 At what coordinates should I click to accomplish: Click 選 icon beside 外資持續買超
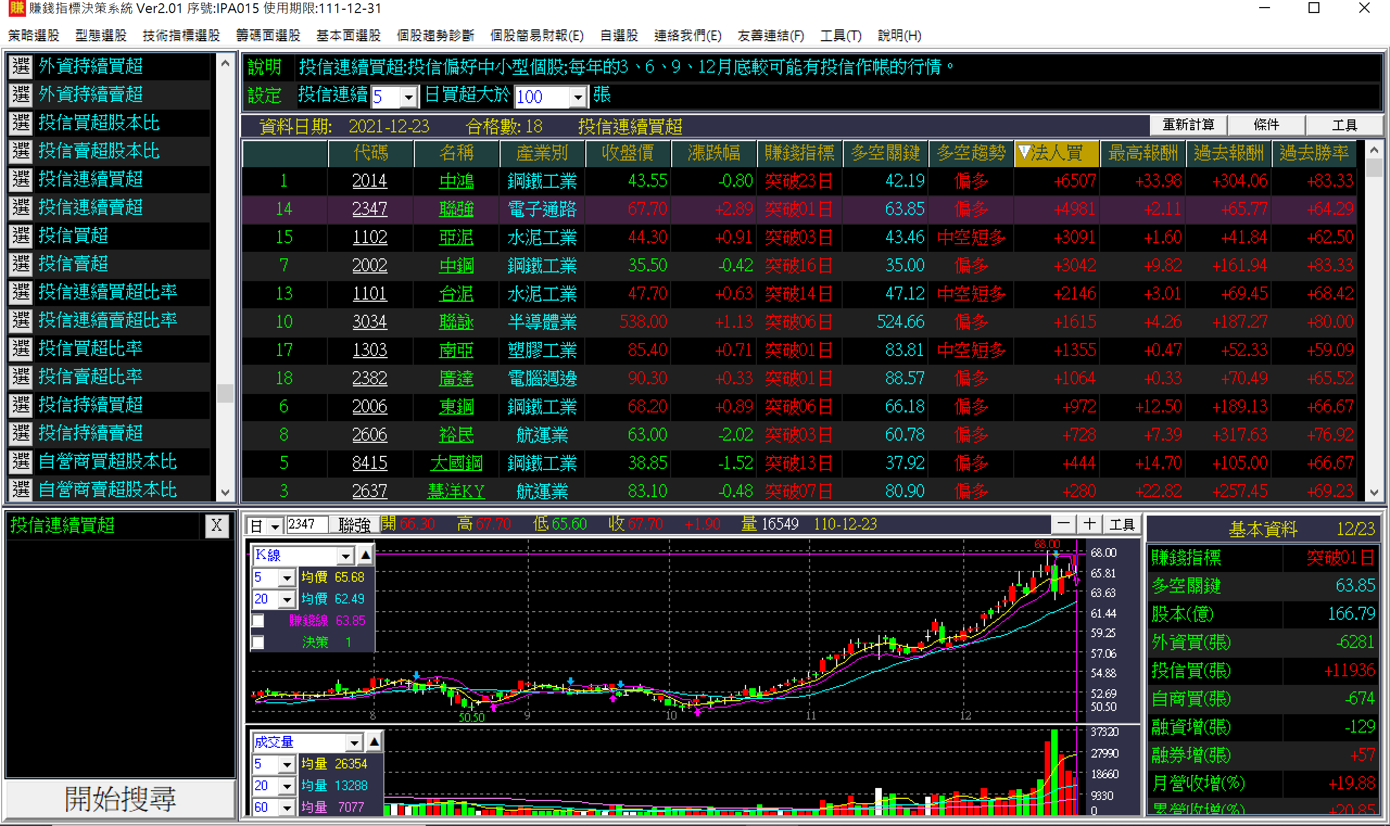coord(21,66)
